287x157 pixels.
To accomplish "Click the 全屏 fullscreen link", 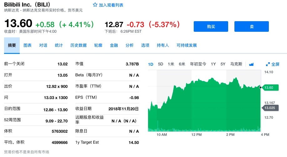I will [275, 64].
